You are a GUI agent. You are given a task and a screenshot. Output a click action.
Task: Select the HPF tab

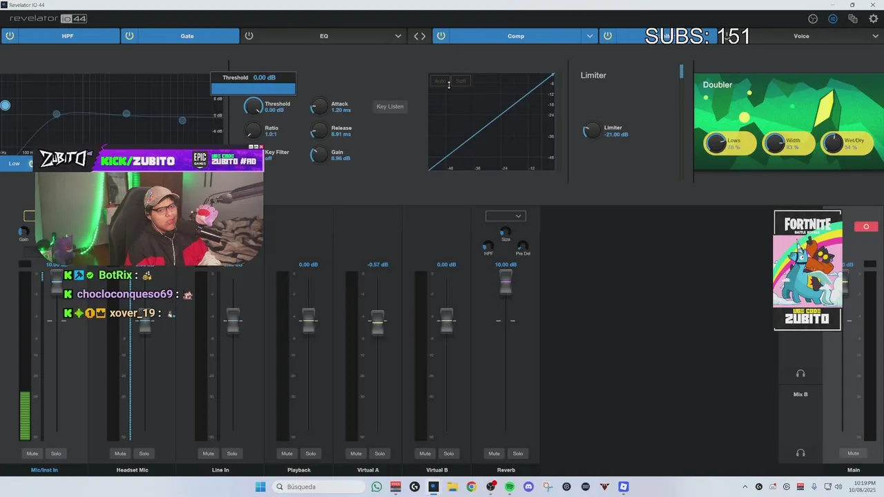[68, 36]
